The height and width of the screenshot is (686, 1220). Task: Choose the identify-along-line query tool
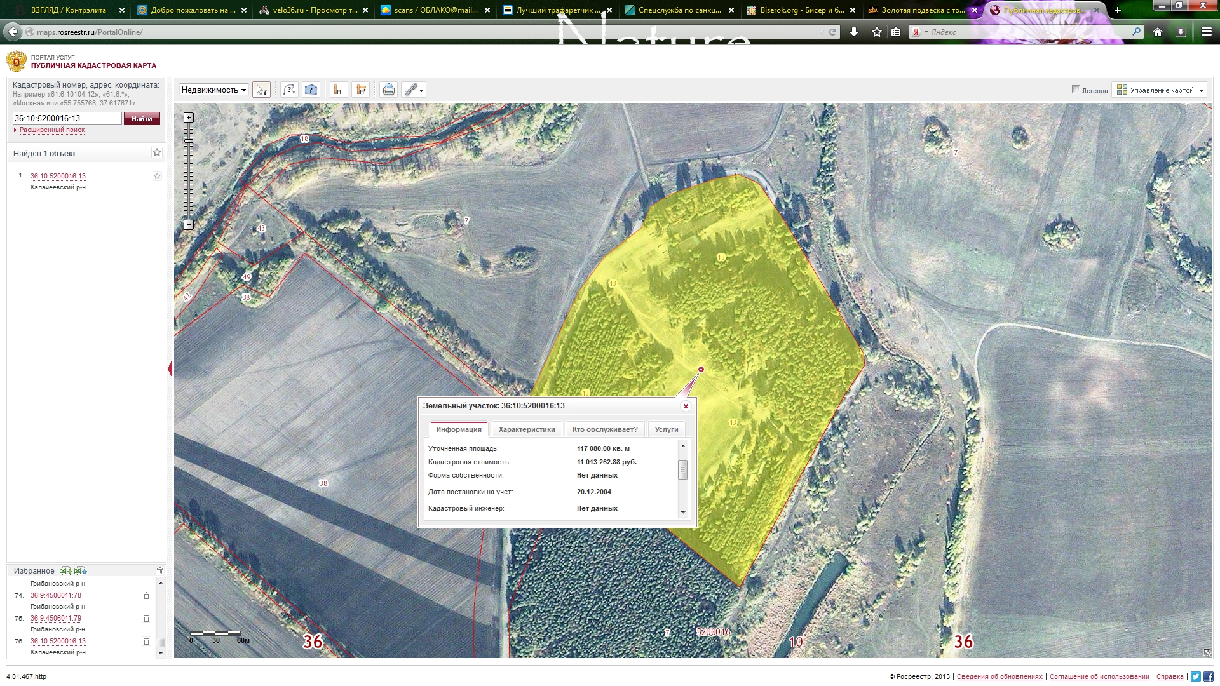coord(289,90)
